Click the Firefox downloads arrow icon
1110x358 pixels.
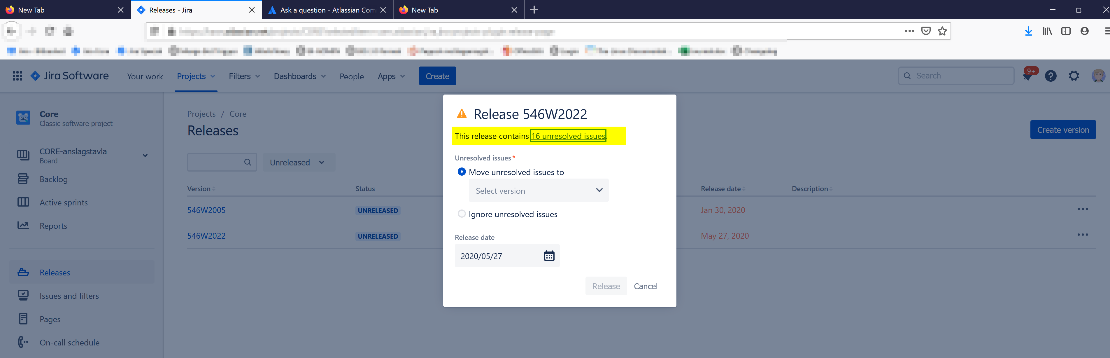pos(1028,31)
